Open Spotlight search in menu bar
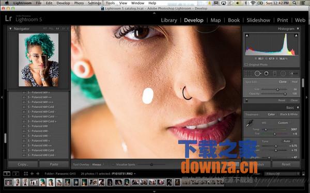310x193 pixels. 295,3
